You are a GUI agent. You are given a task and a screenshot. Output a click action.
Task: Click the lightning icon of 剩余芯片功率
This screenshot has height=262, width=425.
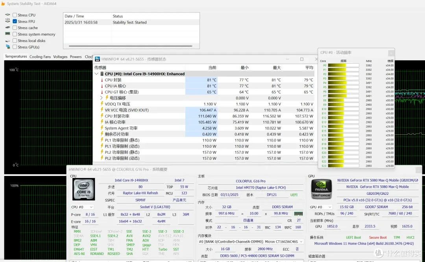tap(102, 134)
